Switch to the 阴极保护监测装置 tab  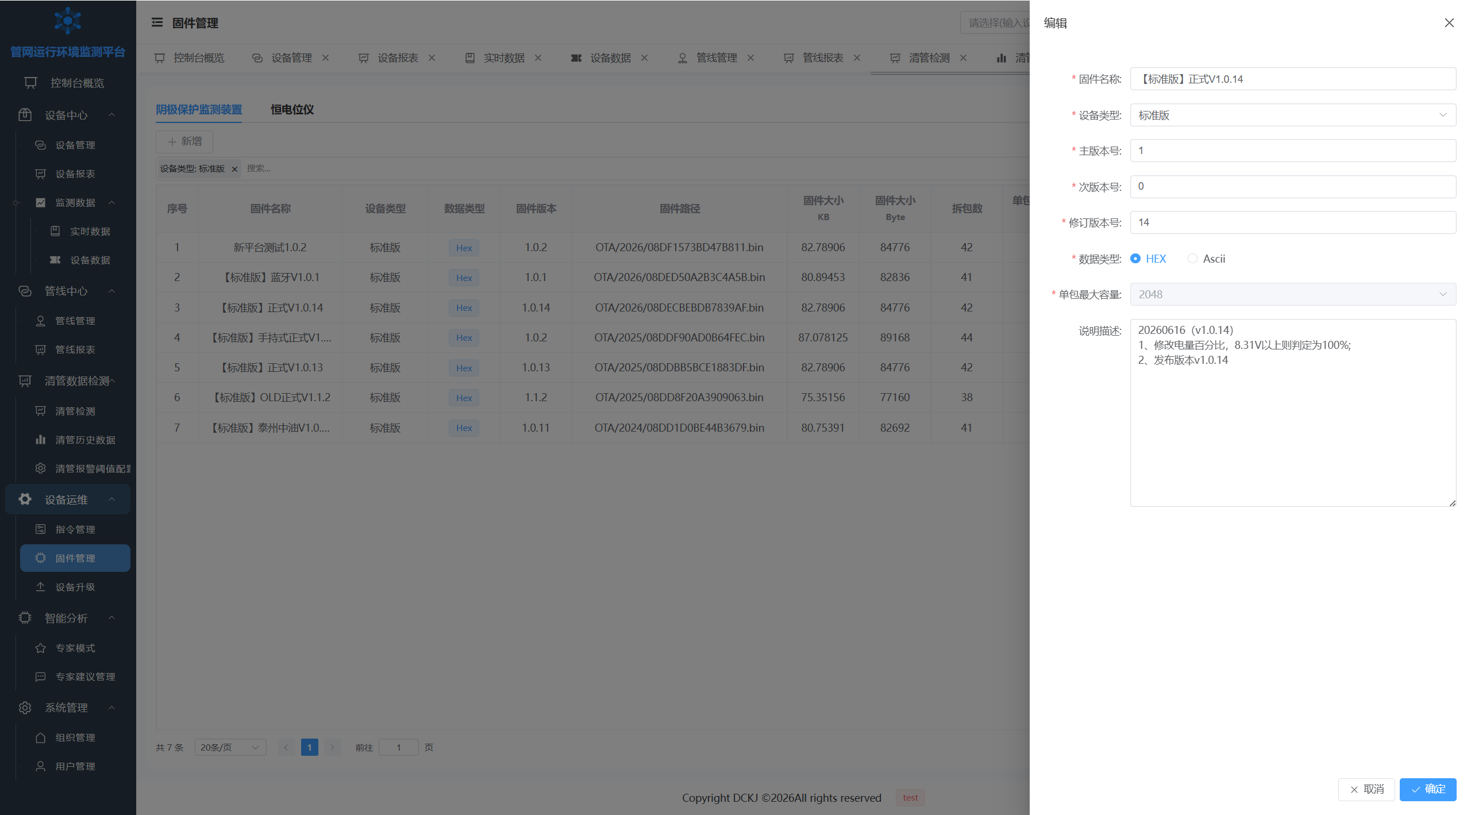click(x=199, y=109)
